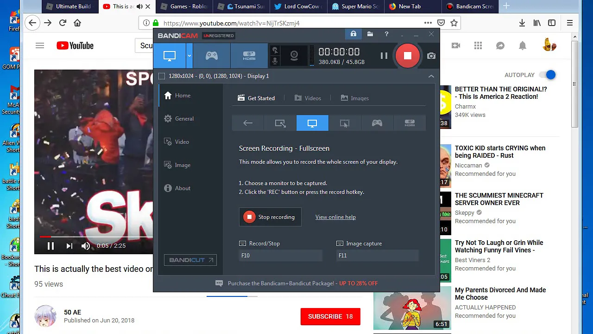Screen dimensions: 593x334
Task: Select HDMI device recording mode in top bar
Action: (249, 56)
